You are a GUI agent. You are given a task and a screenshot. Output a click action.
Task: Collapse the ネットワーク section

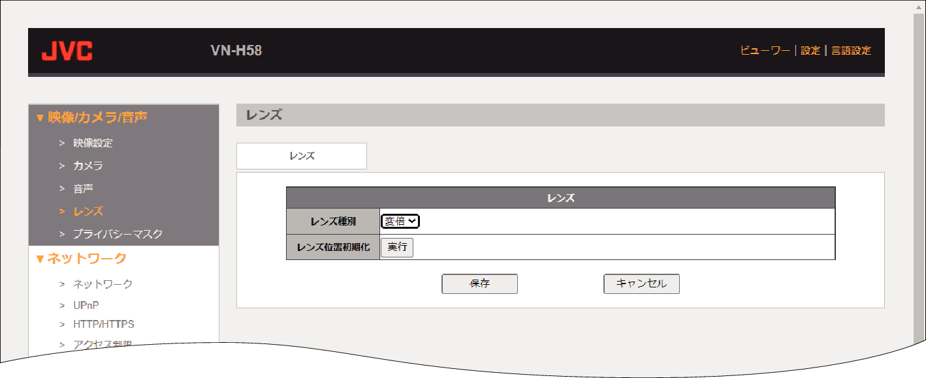coord(81,259)
